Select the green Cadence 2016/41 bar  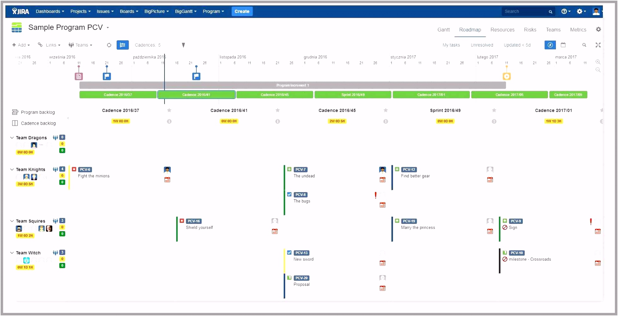coord(196,95)
